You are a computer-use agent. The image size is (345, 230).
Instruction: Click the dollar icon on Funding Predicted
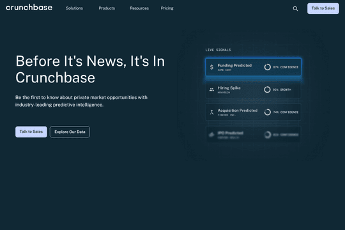211,67
